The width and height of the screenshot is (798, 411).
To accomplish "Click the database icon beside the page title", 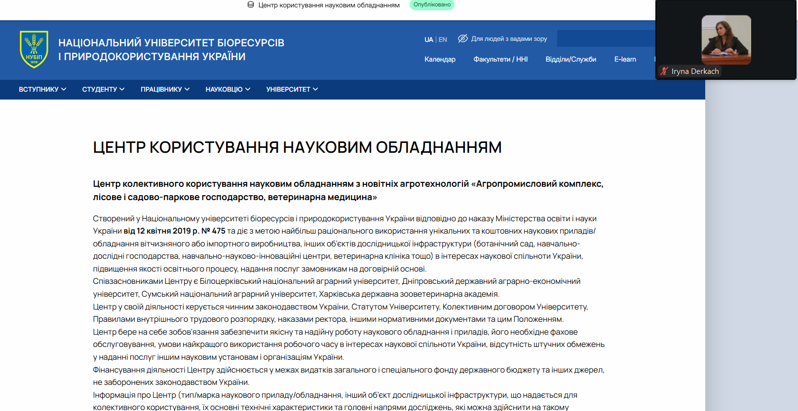I will [x=251, y=5].
